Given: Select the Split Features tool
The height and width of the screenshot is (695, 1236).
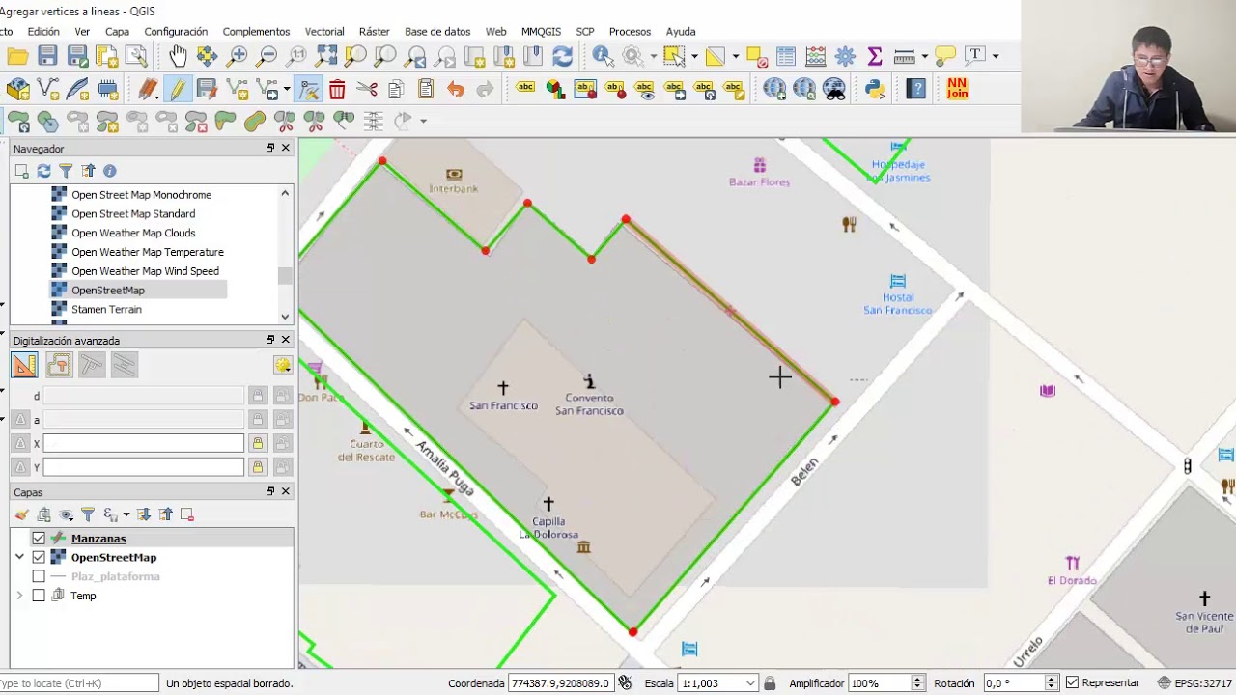Looking at the screenshot, I should (x=285, y=121).
